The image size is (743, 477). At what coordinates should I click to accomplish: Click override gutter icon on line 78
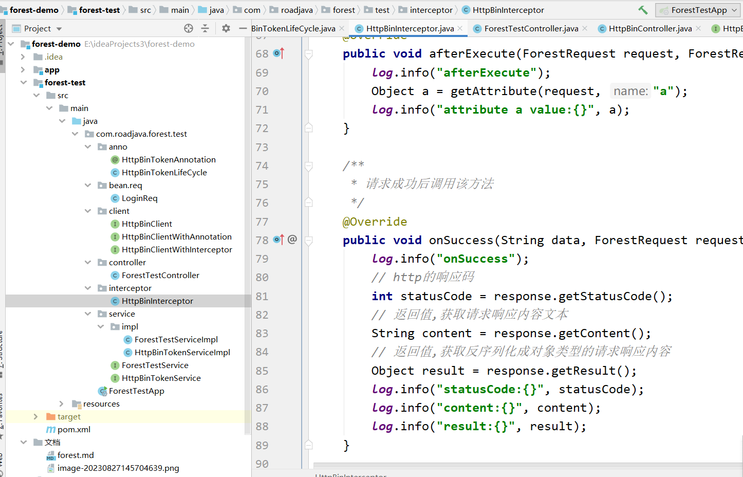278,240
